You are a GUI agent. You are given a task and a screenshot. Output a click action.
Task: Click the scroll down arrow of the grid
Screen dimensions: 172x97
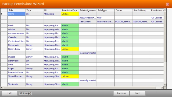[165, 85]
